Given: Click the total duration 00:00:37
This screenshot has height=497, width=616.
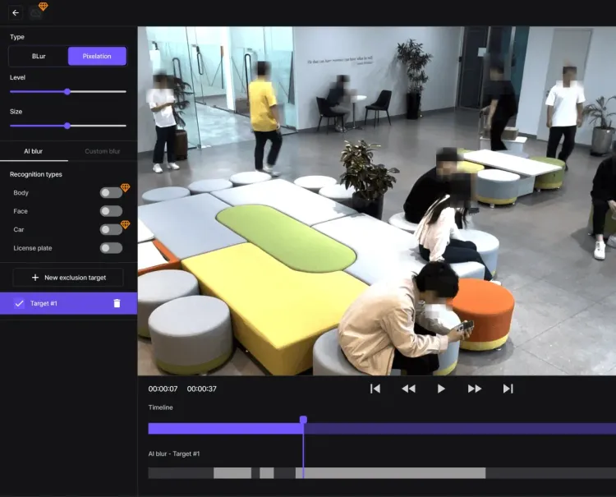Looking at the screenshot, I should (x=202, y=389).
